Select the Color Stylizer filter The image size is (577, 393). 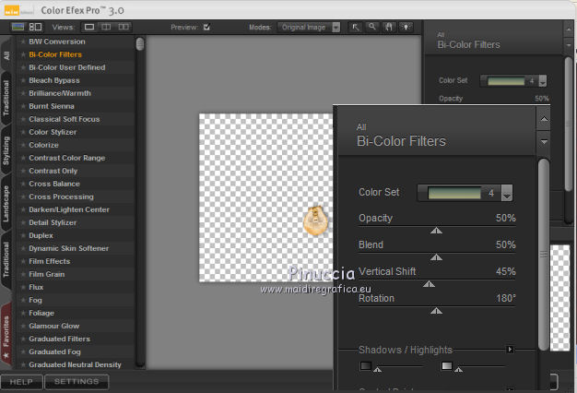53,132
